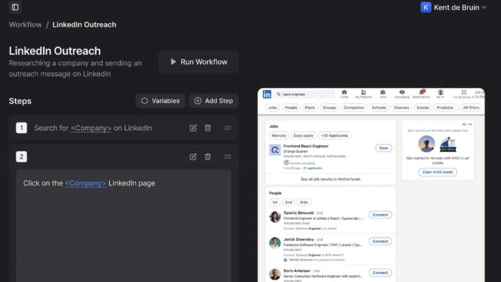501x282 pixels.
Task: Toggle the sidebar panel icon
Action: [15, 7]
